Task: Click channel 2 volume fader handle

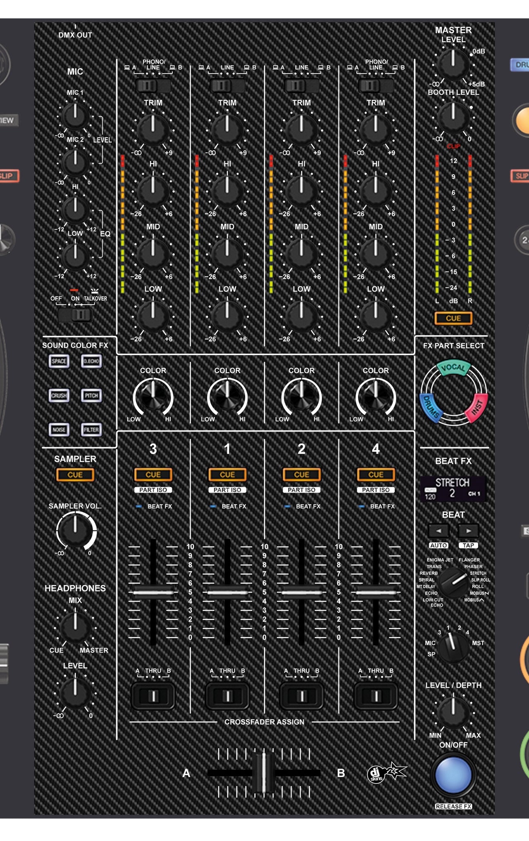Action: 302,592
